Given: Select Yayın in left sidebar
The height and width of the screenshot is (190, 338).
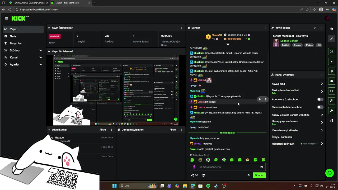Looking at the screenshot, I should [x=23, y=29].
